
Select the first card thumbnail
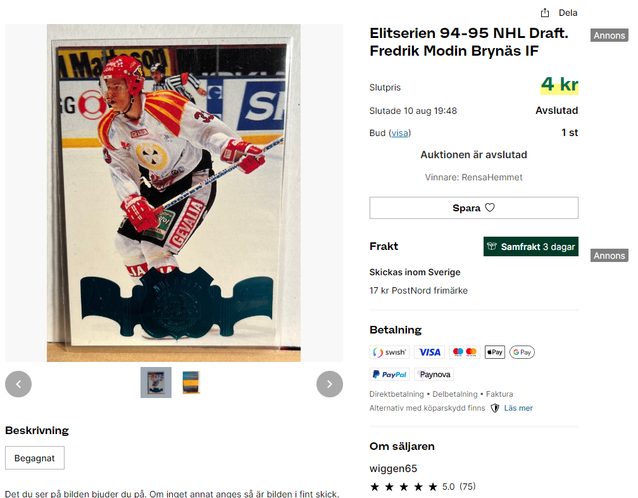click(156, 382)
